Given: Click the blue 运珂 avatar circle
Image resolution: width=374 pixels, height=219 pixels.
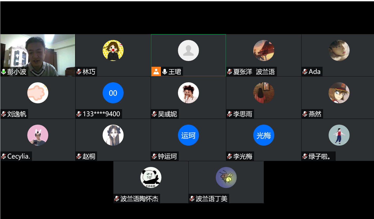Looking at the screenshot, I should [x=188, y=135].
